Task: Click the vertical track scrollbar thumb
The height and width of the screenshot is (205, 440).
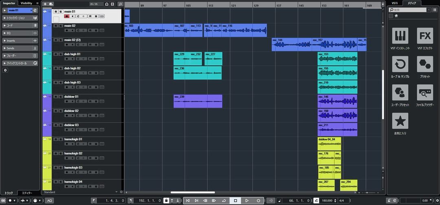Action: coord(383,95)
